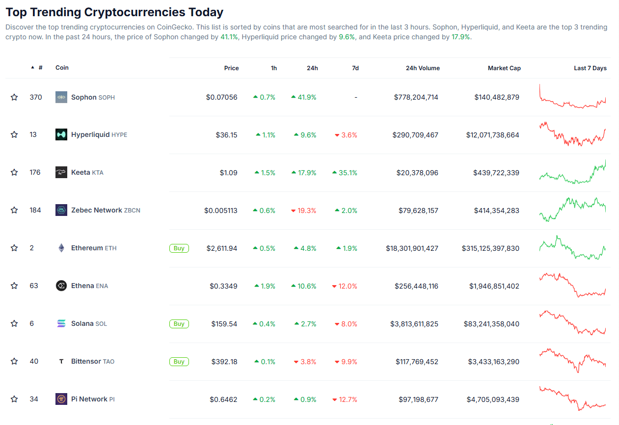Click the Sophon coin logo icon
Image resolution: width=619 pixels, height=425 pixels.
tap(61, 97)
